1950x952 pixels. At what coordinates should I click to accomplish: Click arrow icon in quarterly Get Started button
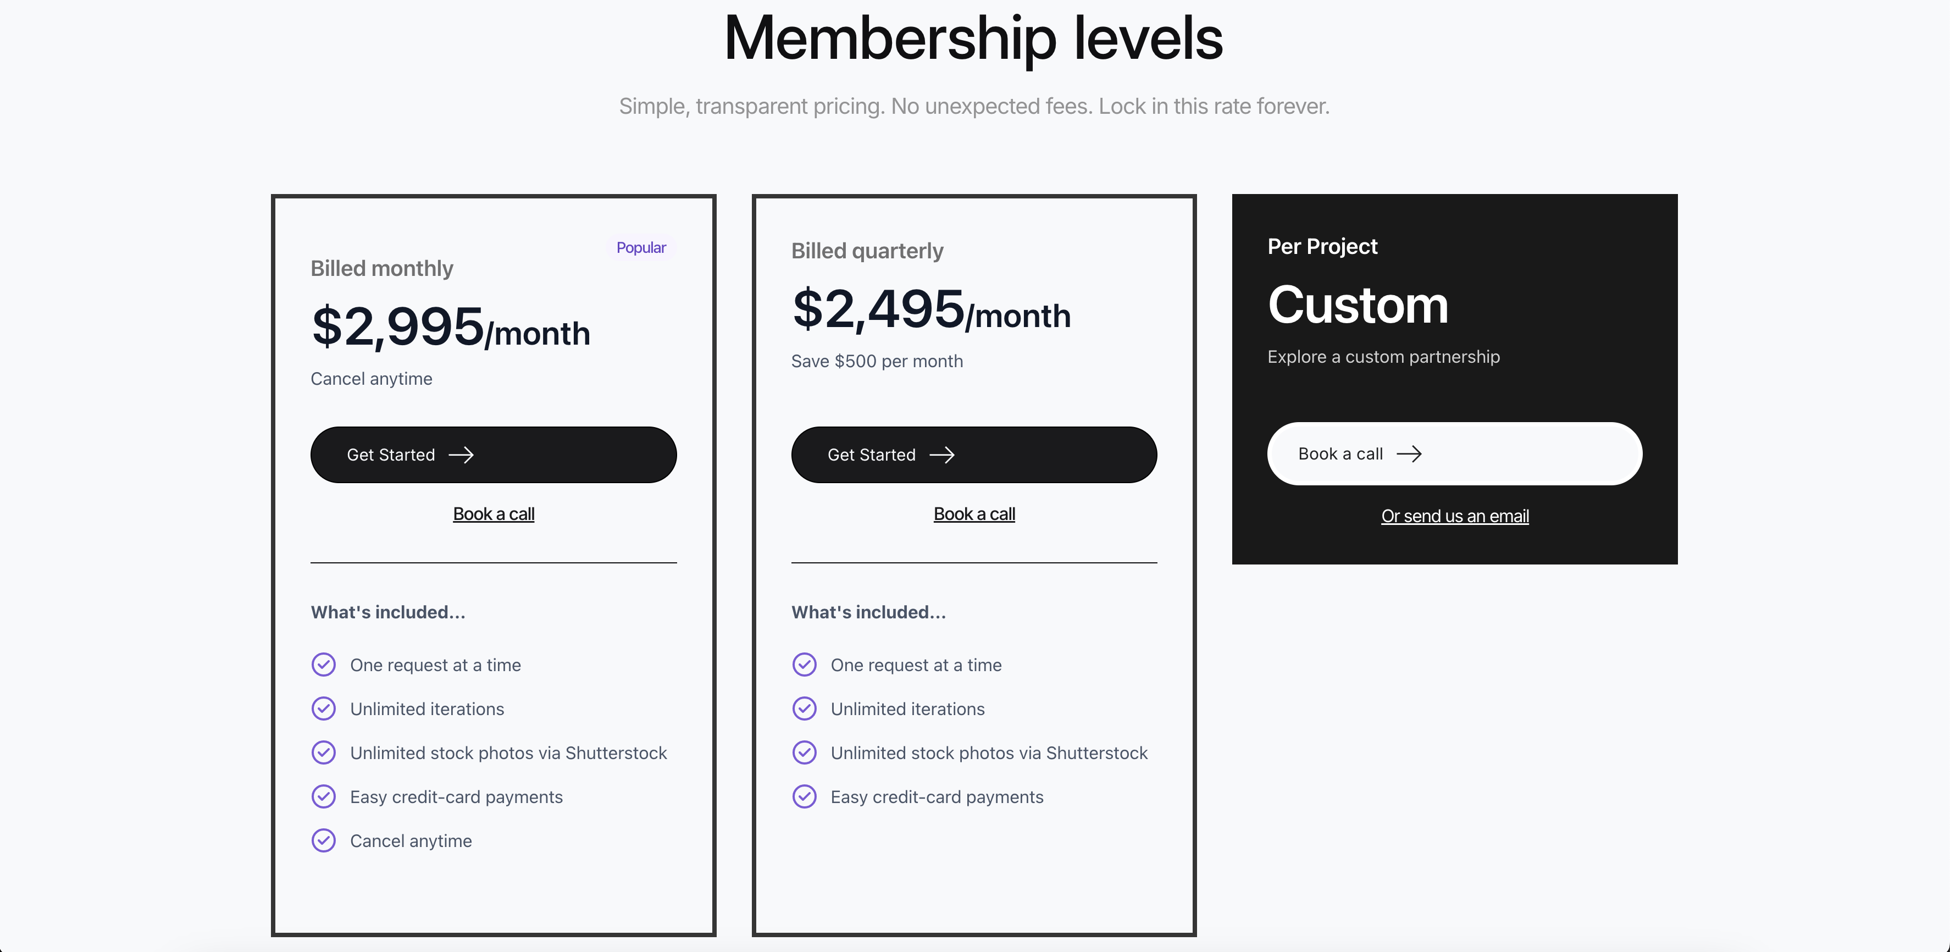pos(941,455)
